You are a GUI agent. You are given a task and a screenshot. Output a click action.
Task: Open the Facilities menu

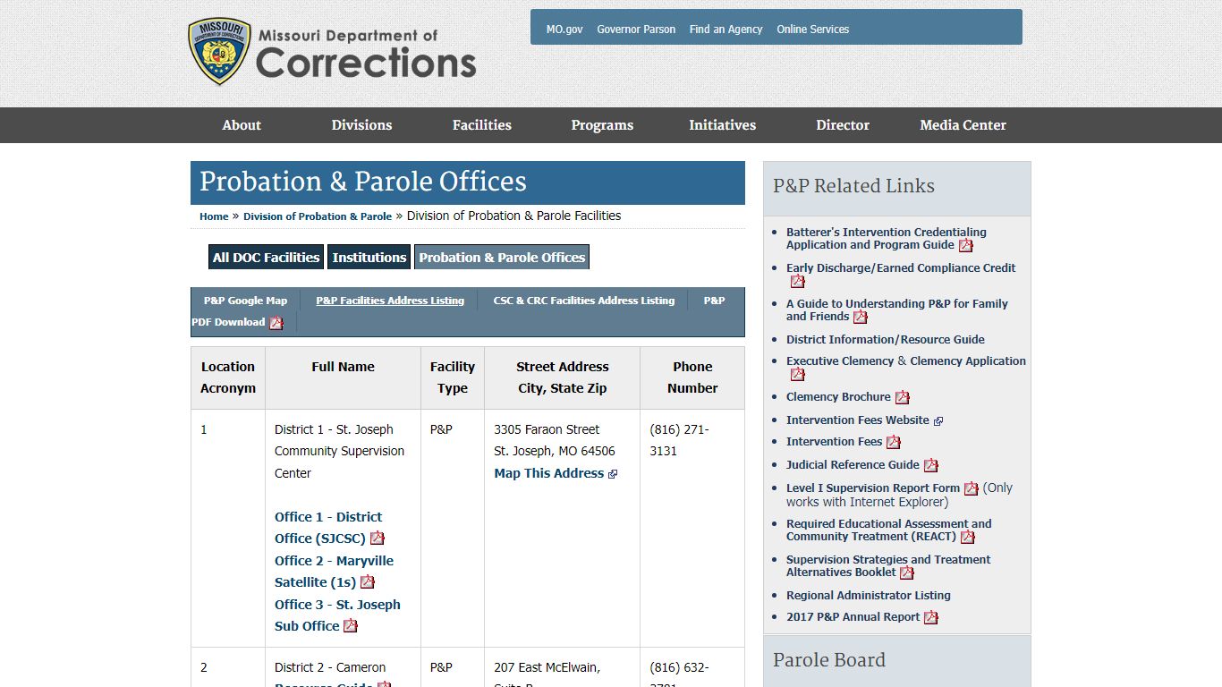tap(482, 125)
